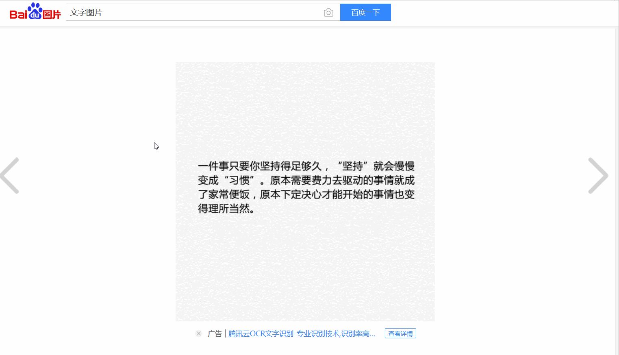The height and width of the screenshot is (355, 619).
Task: Click the 广告 label text
Action: click(x=215, y=334)
